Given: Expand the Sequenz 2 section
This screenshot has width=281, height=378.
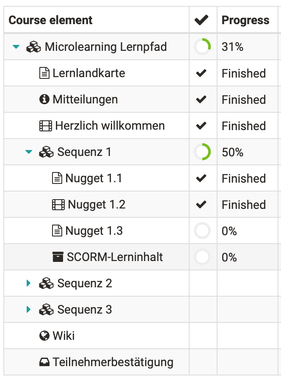Looking at the screenshot, I should click(28, 283).
